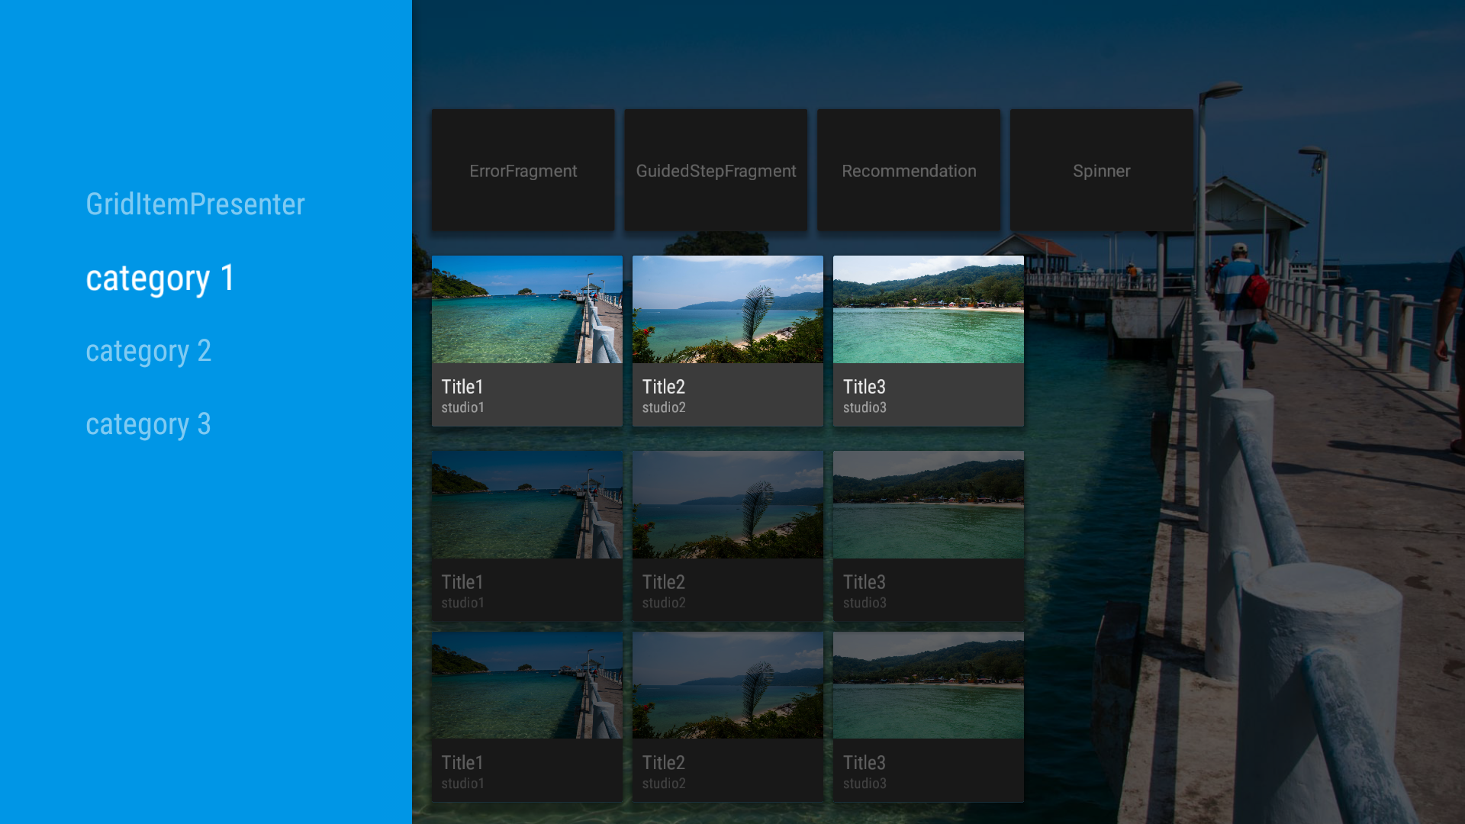The width and height of the screenshot is (1465, 824).
Task: Open Title2 in the second row
Action: (x=727, y=536)
